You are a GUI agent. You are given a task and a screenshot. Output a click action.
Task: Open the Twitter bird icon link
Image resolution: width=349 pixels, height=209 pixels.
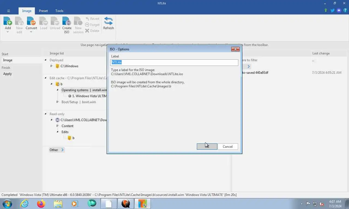[332, 11]
